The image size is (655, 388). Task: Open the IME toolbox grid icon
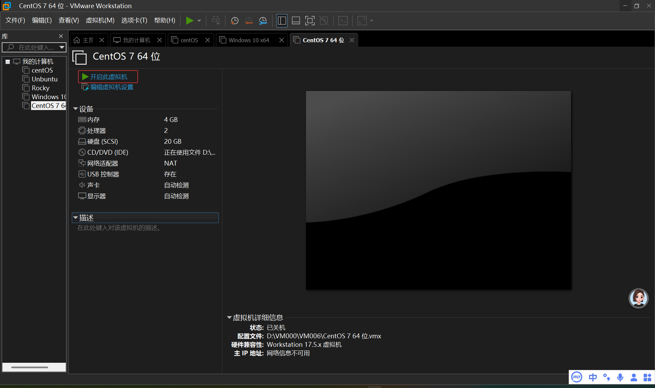(x=647, y=377)
